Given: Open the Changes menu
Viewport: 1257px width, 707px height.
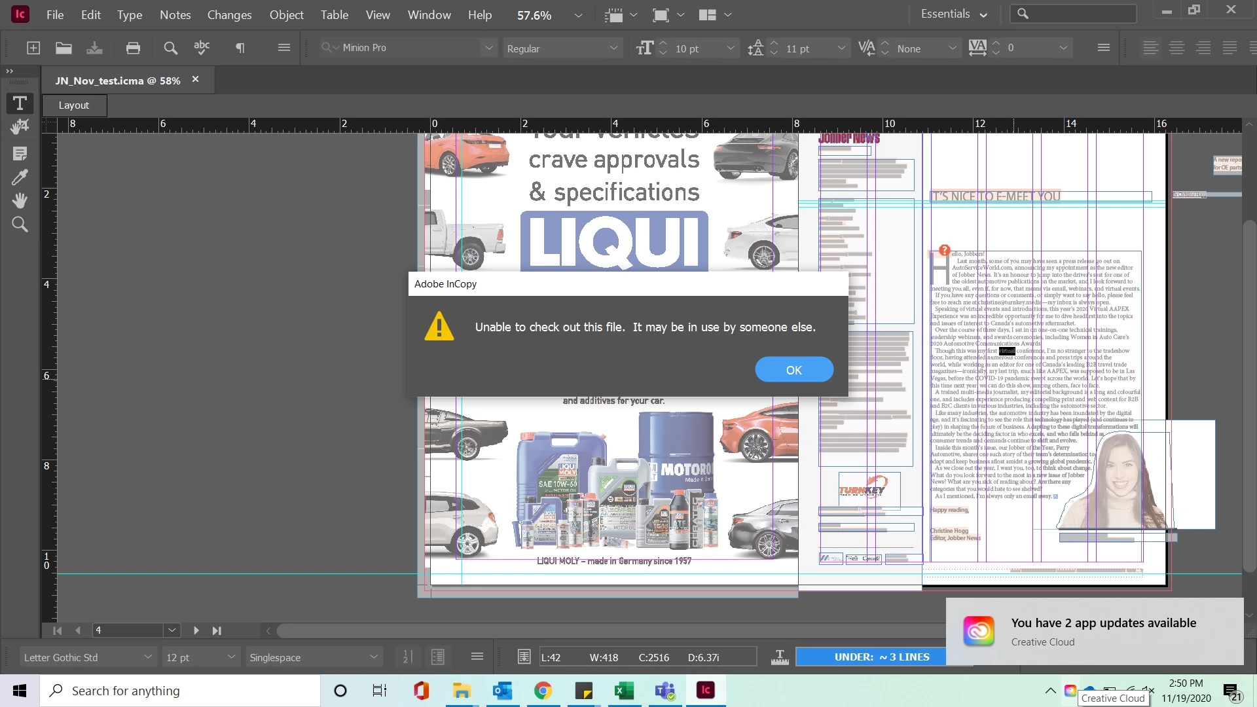Looking at the screenshot, I should pyautogui.click(x=229, y=15).
